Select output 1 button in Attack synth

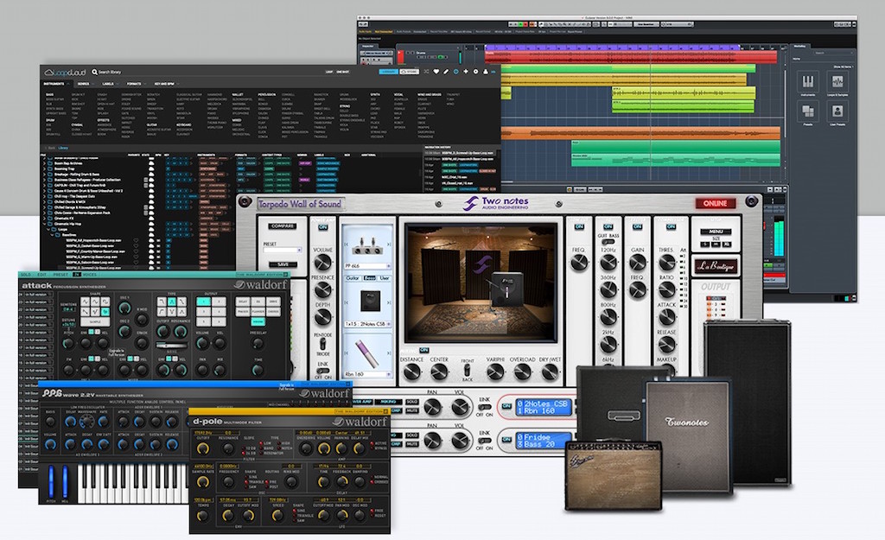click(204, 302)
